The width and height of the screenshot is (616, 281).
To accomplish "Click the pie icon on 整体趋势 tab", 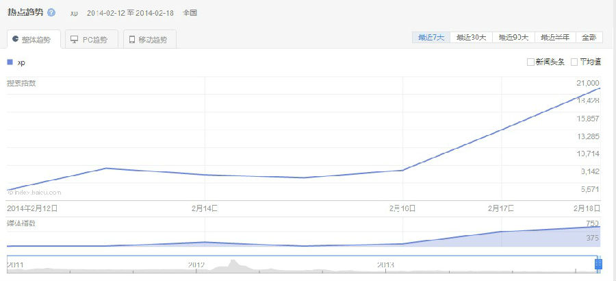I will 15,39.
